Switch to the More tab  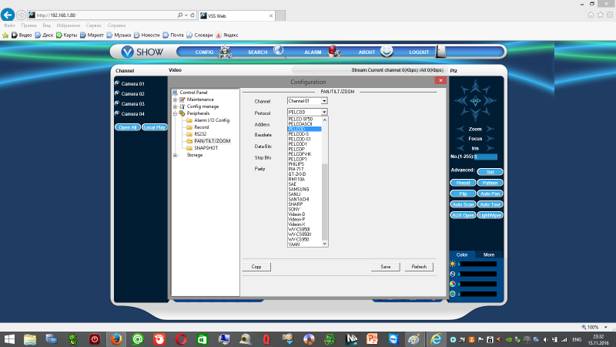point(489,255)
